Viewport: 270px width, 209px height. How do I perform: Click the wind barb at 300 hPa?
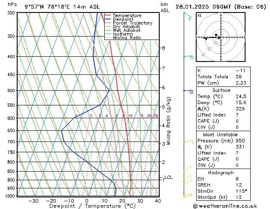(x=188, y=16)
